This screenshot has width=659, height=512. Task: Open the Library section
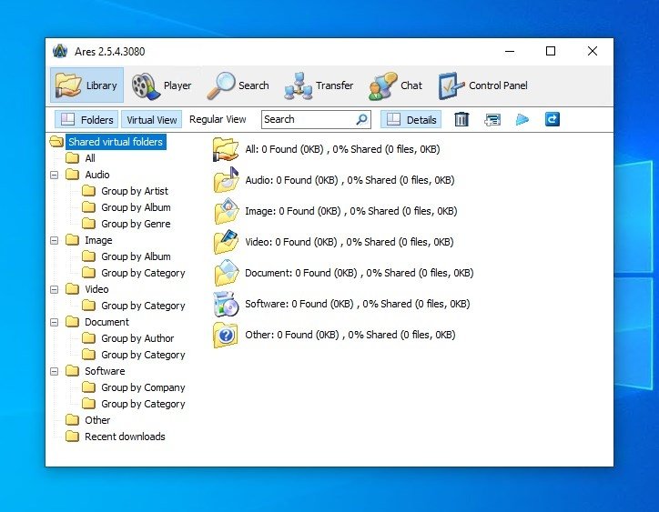pos(86,85)
